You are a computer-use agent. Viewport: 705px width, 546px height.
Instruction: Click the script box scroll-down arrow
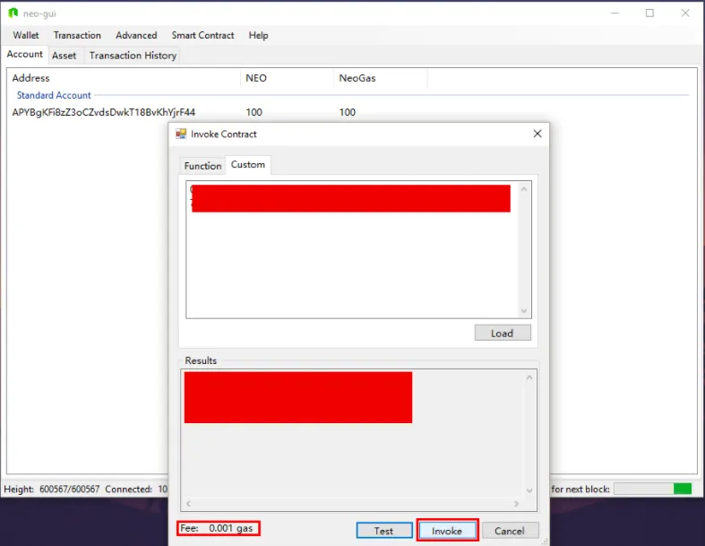524,310
